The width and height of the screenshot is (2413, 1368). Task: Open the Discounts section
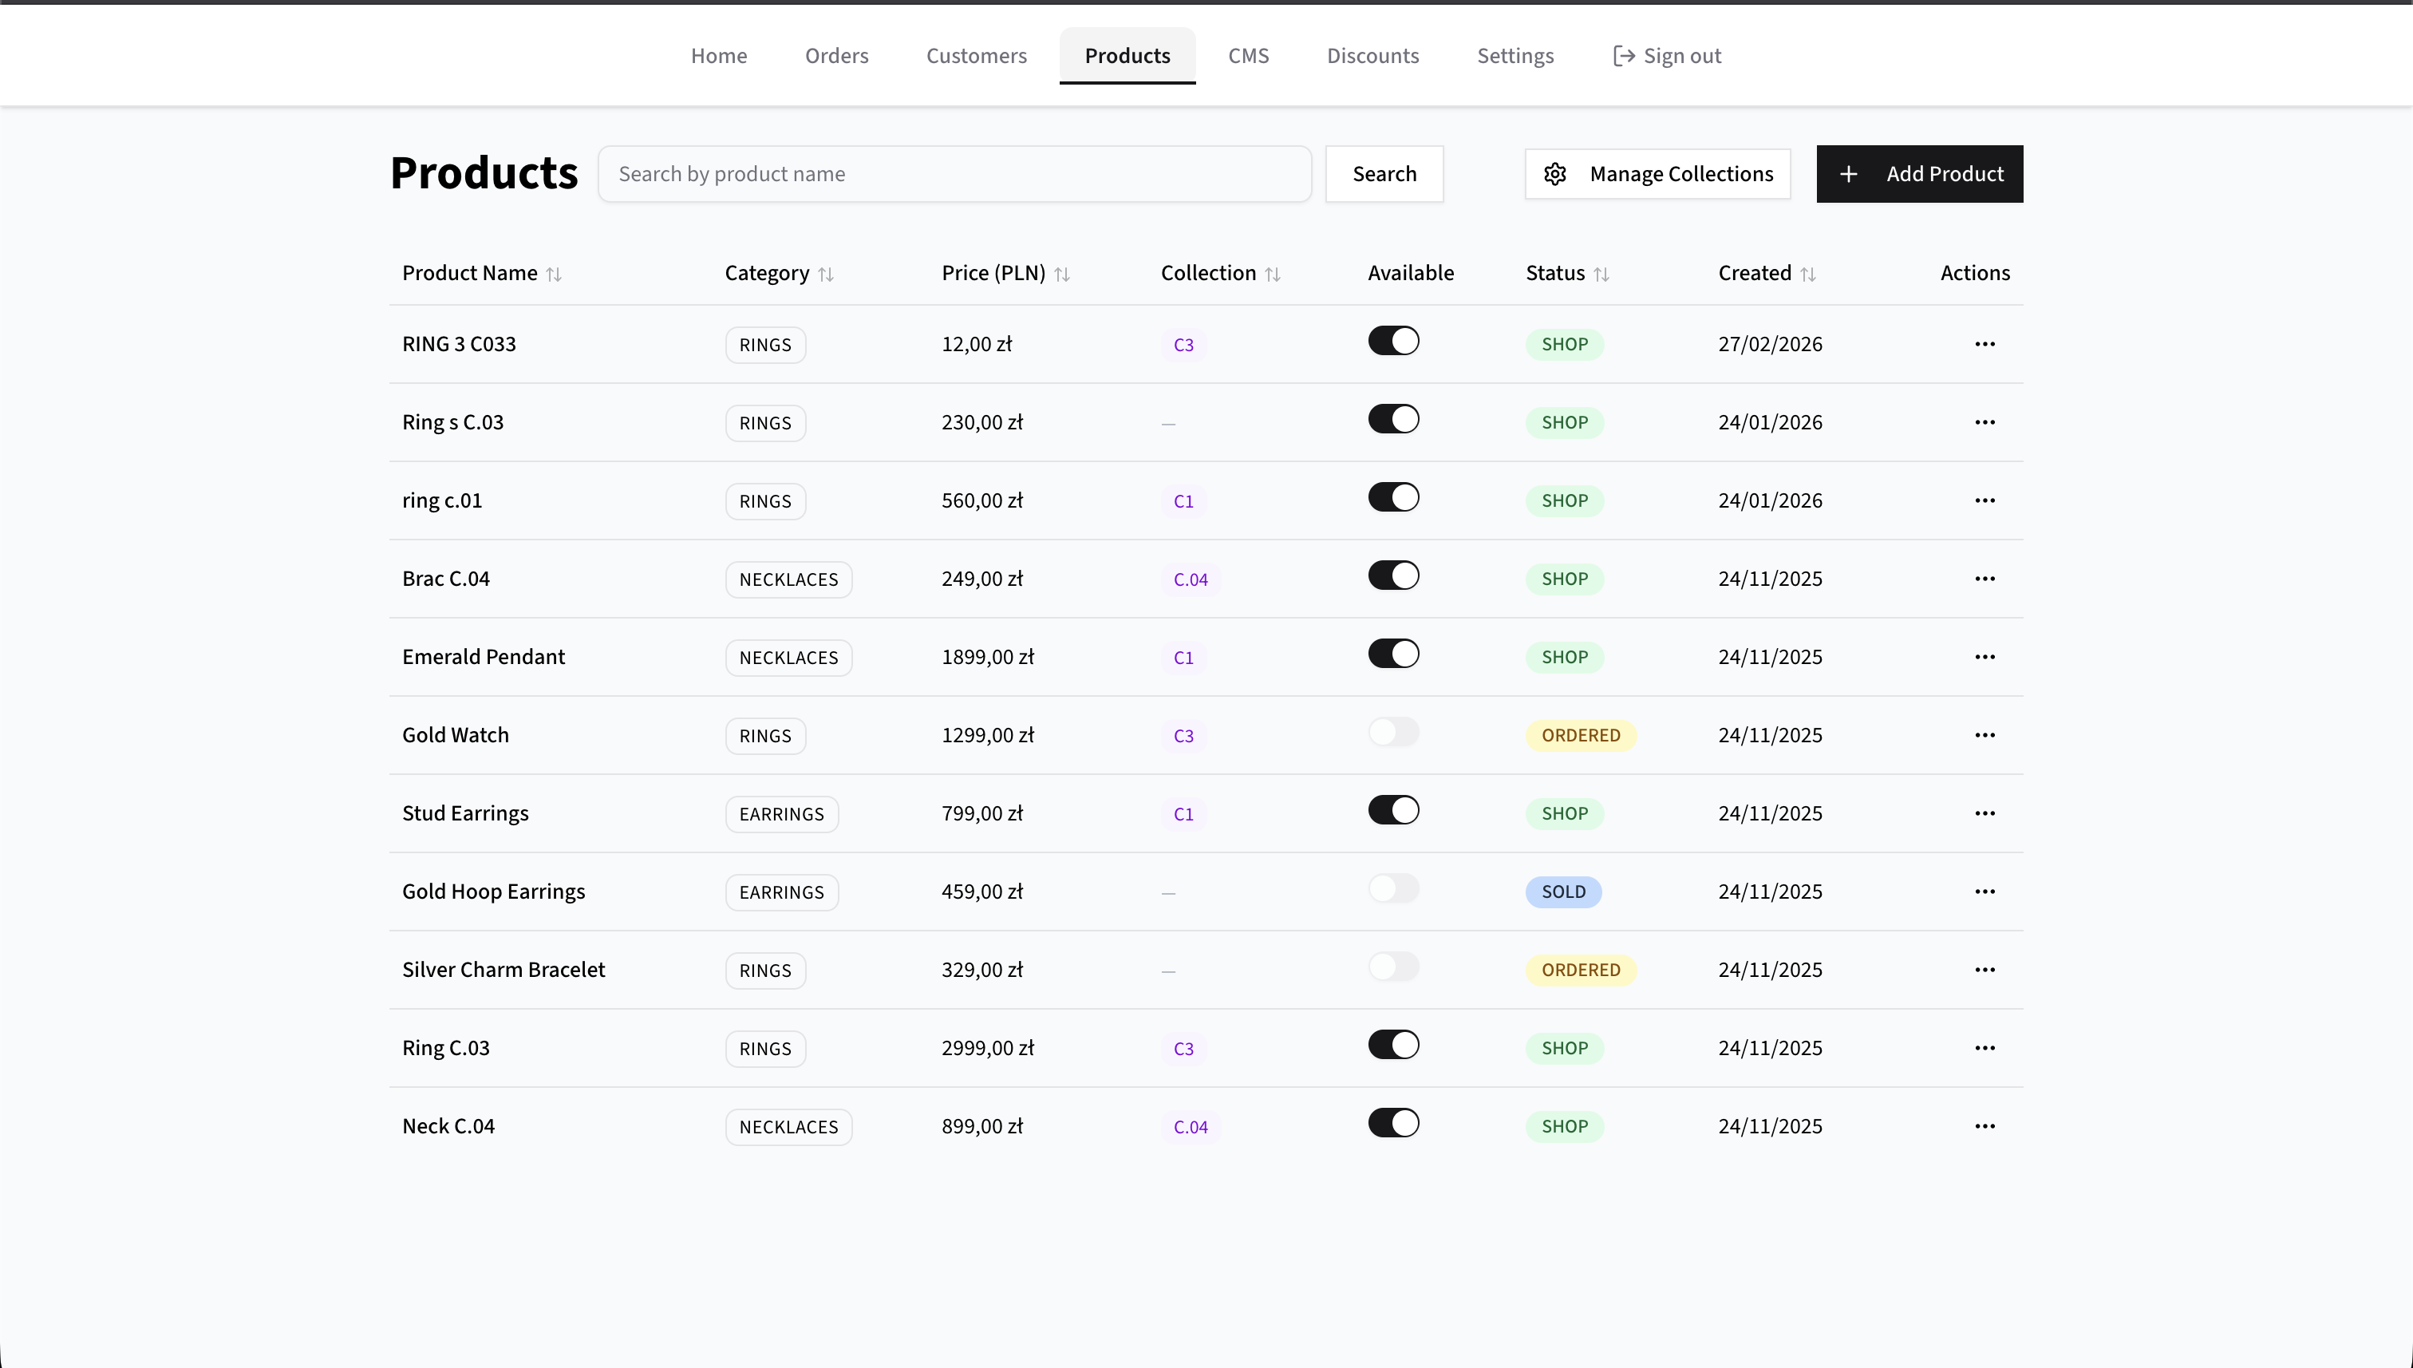(1372, 55)
